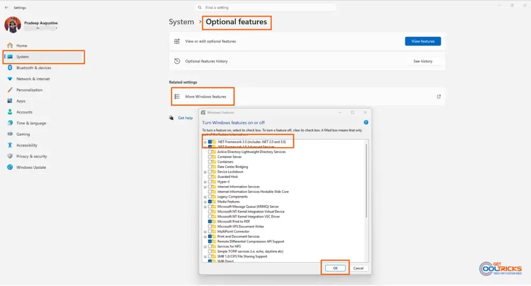The height and width of the screenshot is (286, 531).
Task: Click the View features button
Action: (x=423, y=41)
